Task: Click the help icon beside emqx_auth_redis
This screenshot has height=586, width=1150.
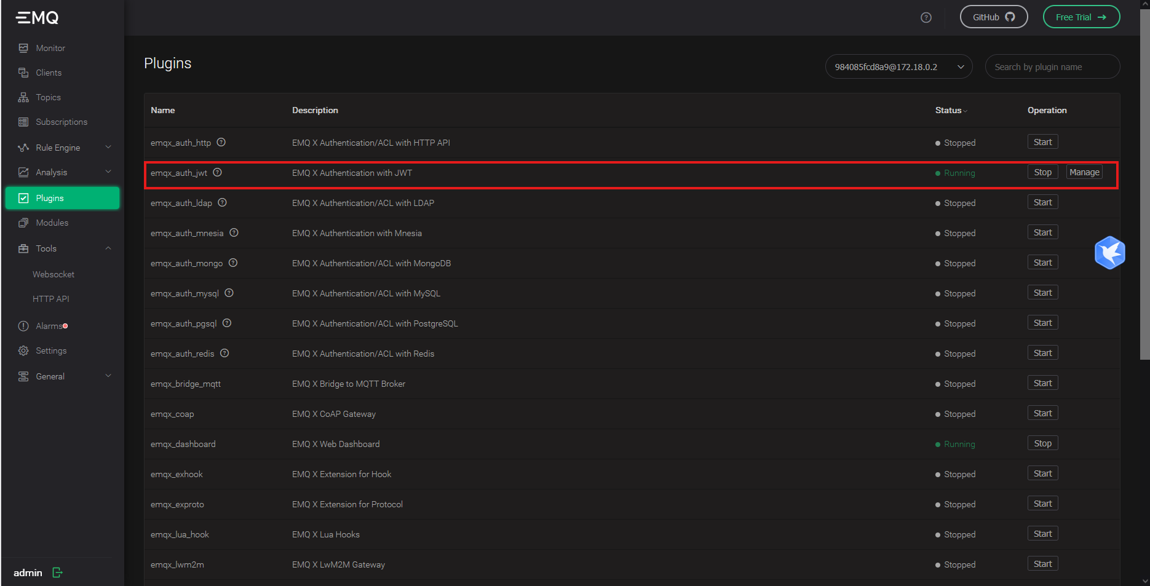Action: (224, 354)
